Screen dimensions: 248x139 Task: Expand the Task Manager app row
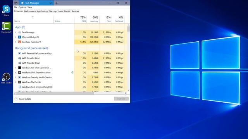(15, 32)
